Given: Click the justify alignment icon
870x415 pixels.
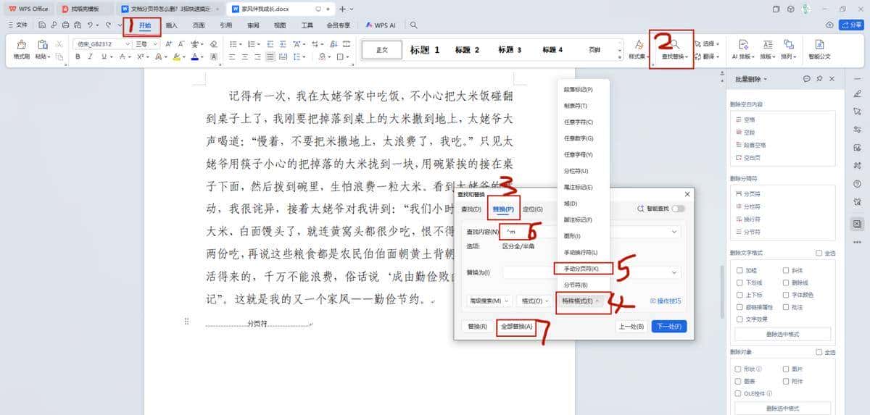Looking at the screenshot, I should pos(270,56).
